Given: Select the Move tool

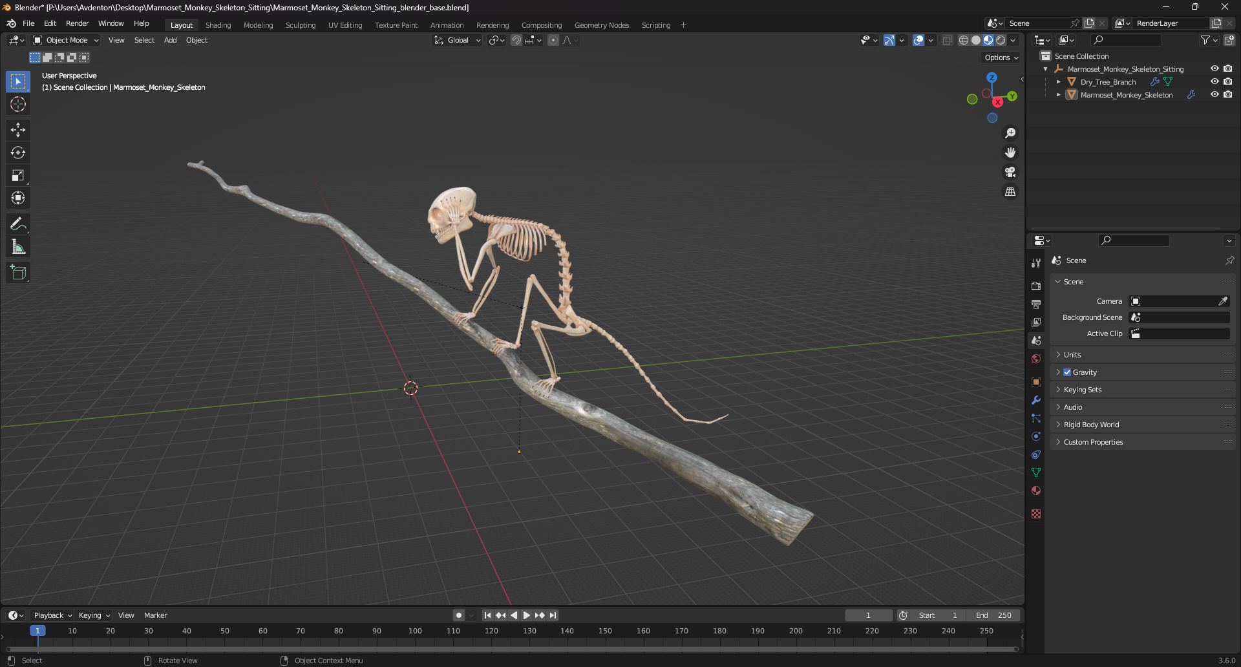Looking at the screenshot, I should click(18, 130).
